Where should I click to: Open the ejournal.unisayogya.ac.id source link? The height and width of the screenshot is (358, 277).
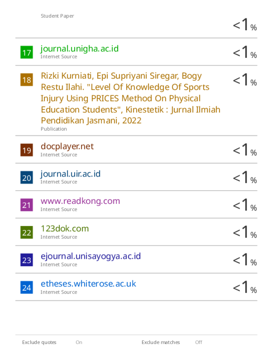click(91, 256)
